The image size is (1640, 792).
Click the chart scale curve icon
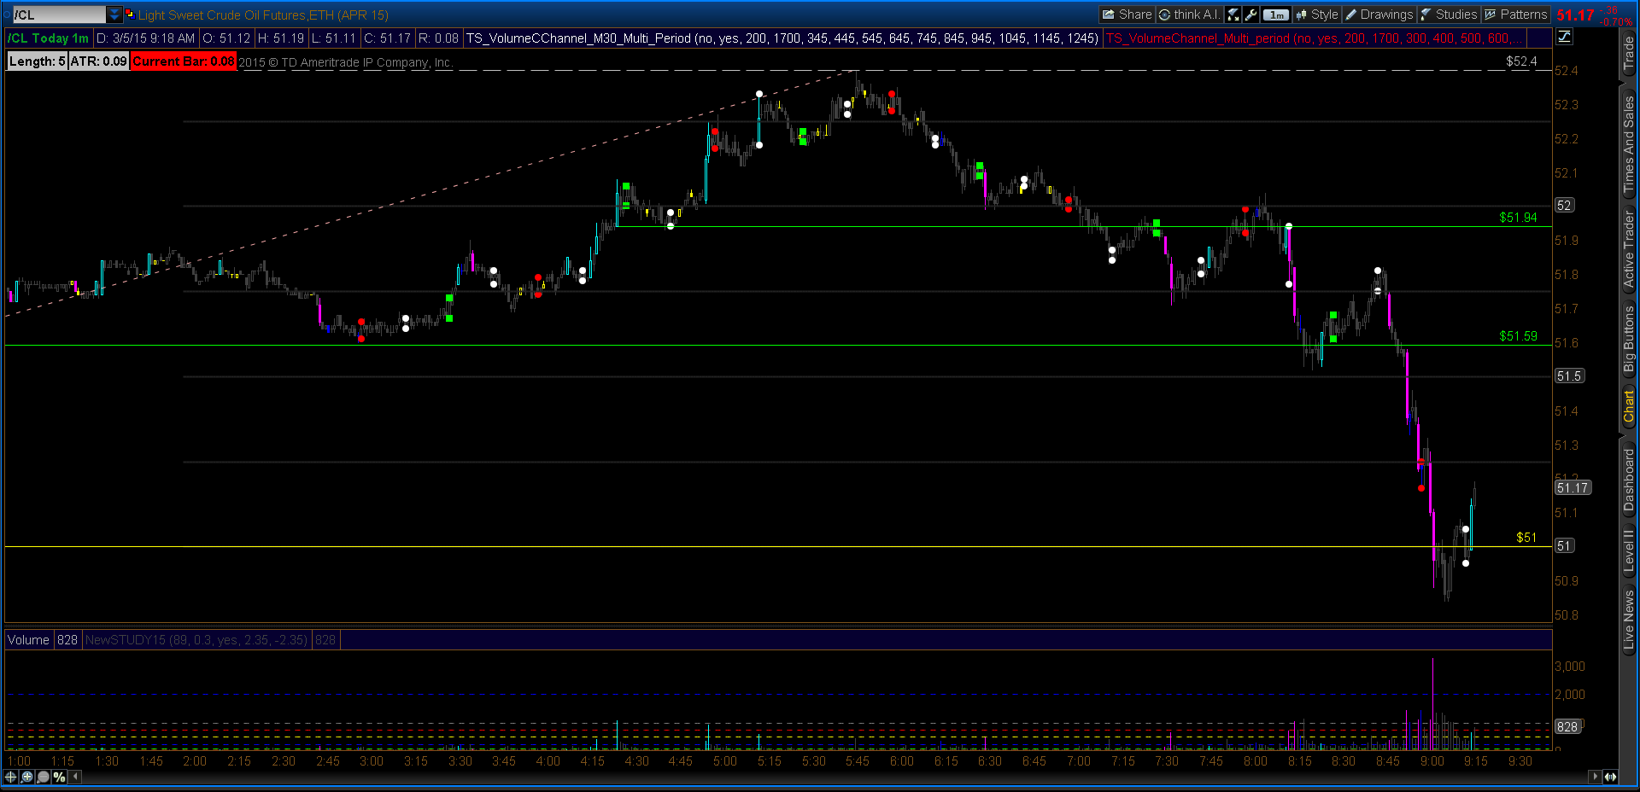(1564, 36)
